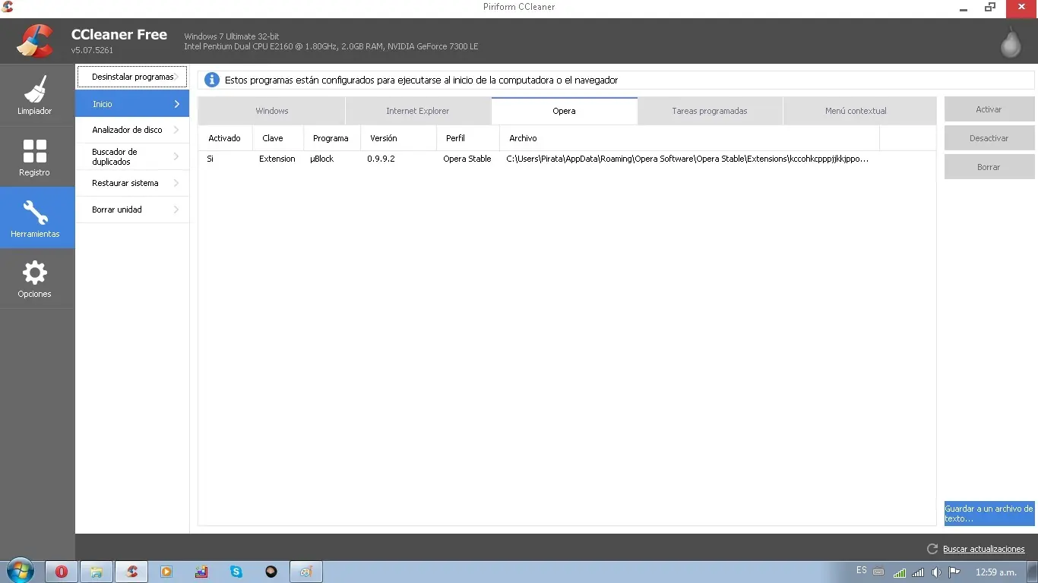Click the tray volume speaker icon
Screen dimensions: 1038x583
click(x=937, y=572)
